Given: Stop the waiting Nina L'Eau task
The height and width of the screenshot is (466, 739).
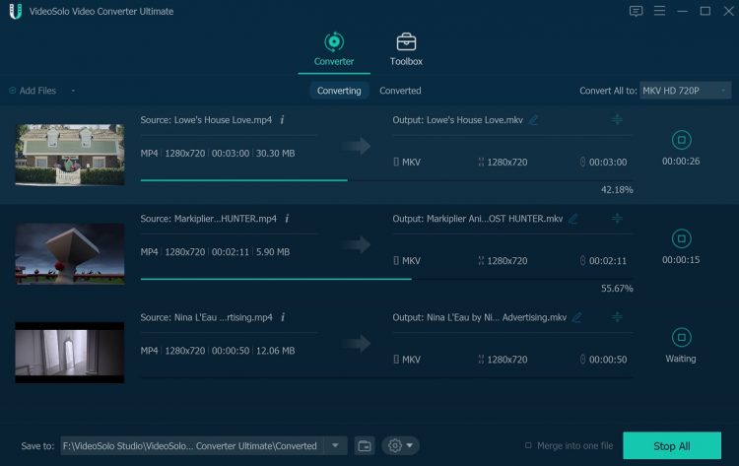Looking at the screenshot, I should (681, 337).
